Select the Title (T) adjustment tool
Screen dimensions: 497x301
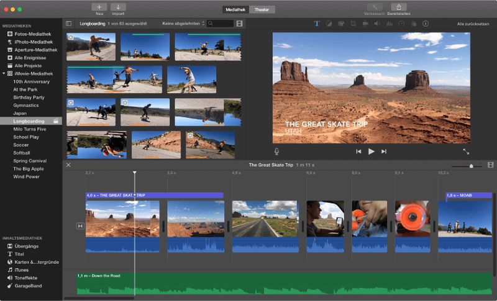tap(317, 24)
